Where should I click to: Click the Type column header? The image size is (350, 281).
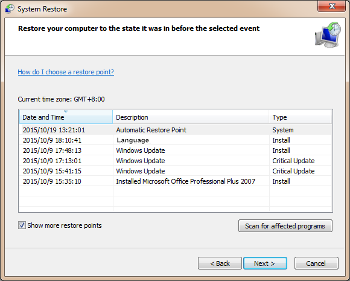point(301,117)
